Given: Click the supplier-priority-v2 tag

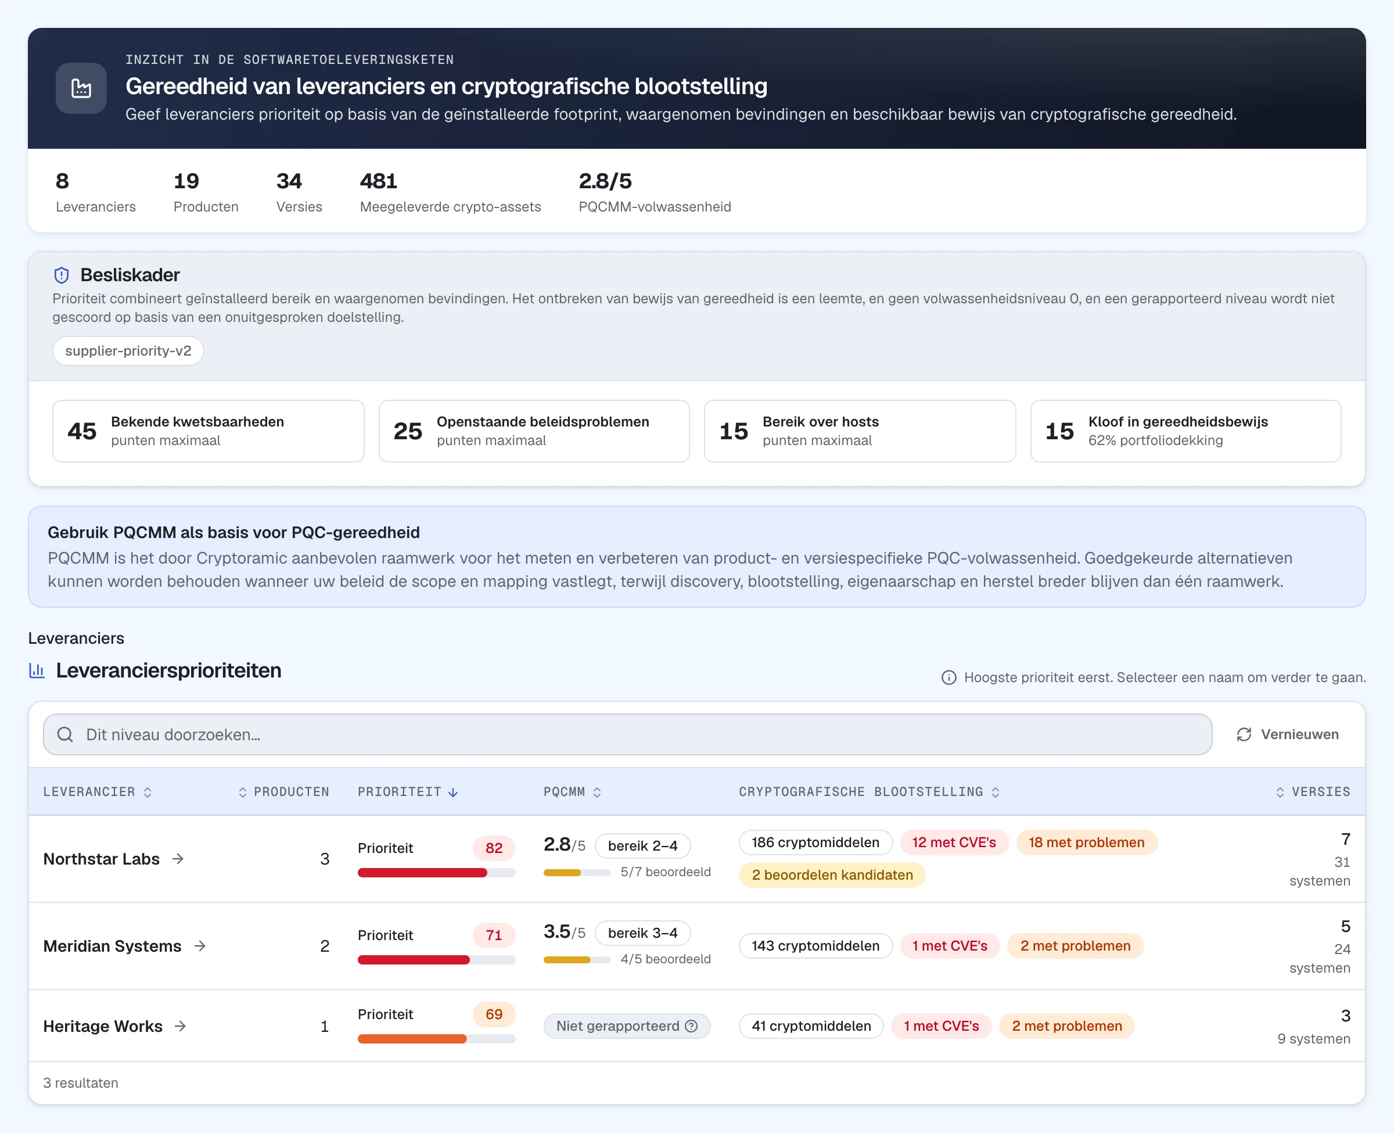Looking at the screenshot, I should (128, 350).
